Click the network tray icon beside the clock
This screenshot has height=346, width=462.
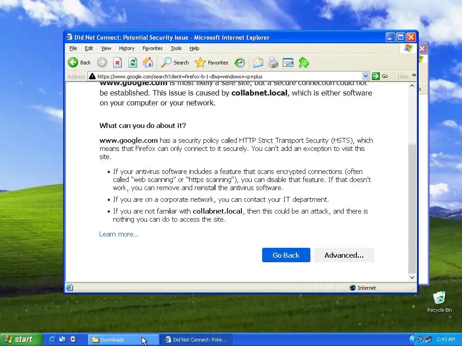click(429, 339)
